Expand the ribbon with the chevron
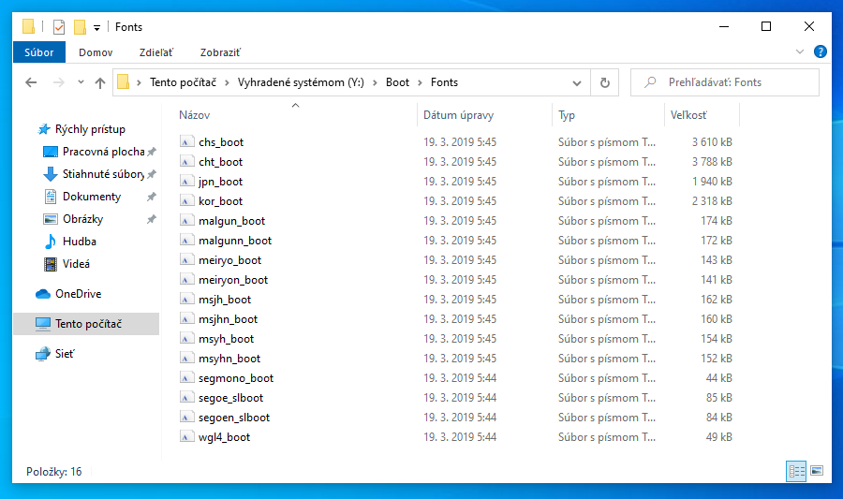Viewport: 843px width, 499px height. coord(800,52)
